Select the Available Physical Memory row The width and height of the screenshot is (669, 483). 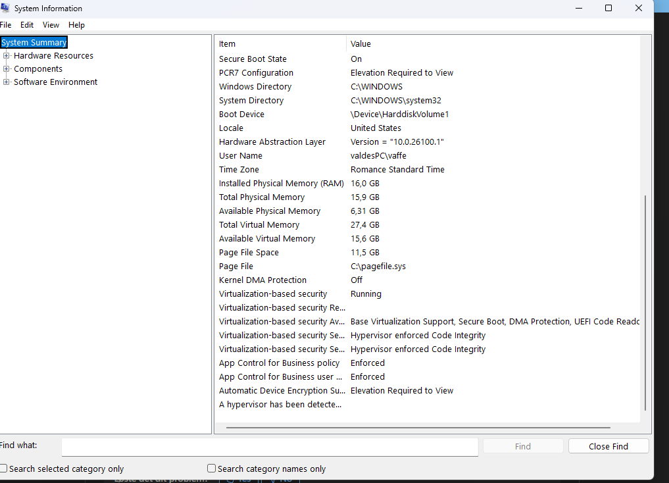428,211
